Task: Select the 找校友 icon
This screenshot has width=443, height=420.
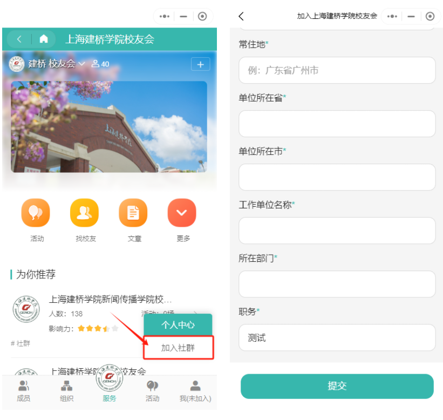Action: 84,212
